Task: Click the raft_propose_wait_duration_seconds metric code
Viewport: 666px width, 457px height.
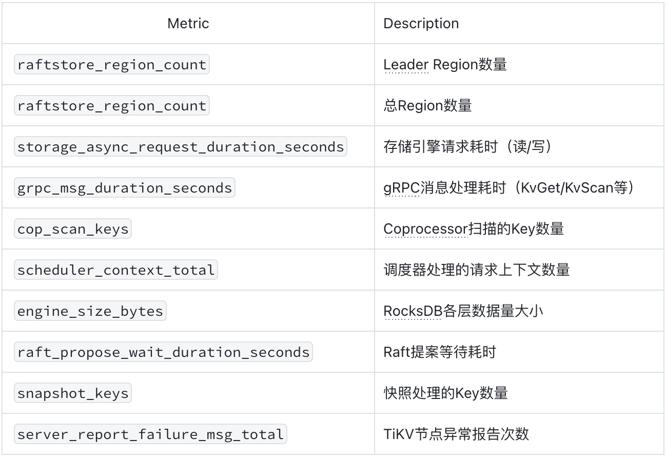Action: [x=164, y=352]
